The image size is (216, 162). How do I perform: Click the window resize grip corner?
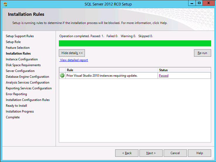212,159
